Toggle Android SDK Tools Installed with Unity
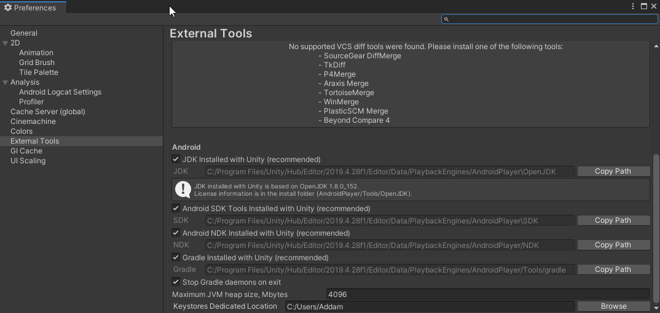The height and width of the screenshot is (313, 660). (176, 209)
